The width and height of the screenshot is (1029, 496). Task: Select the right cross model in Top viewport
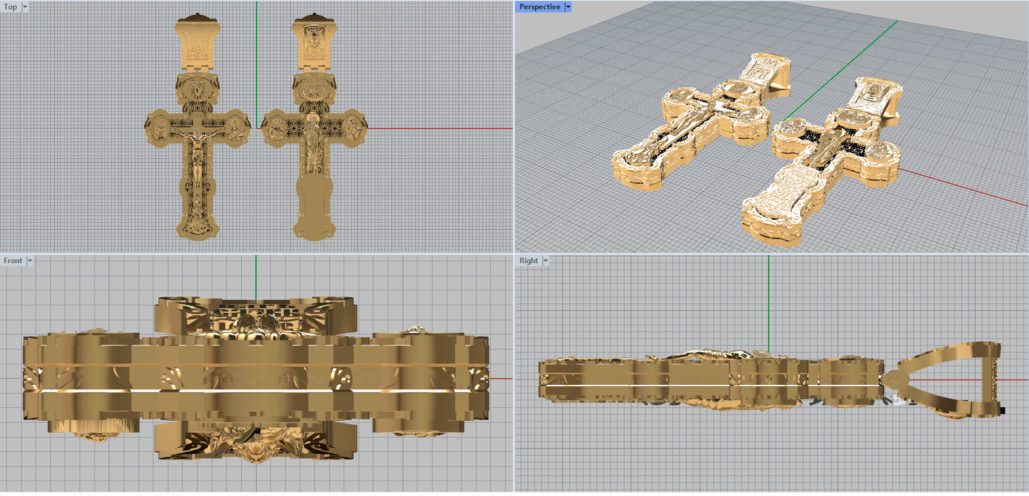coord(314,154)
